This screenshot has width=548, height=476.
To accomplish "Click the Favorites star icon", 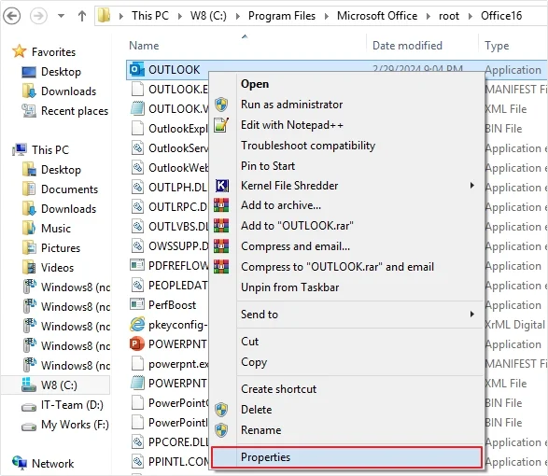I will tap(20, 51).
